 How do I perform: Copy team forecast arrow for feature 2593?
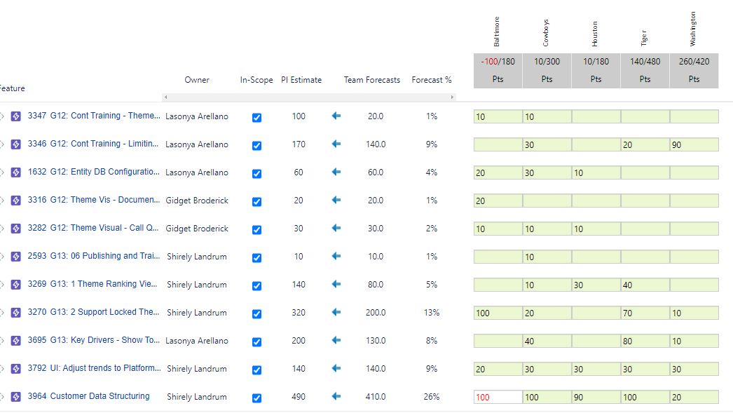336,256
